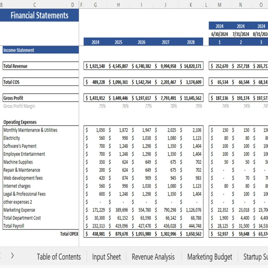Select column G header

(x=95, y=5)
